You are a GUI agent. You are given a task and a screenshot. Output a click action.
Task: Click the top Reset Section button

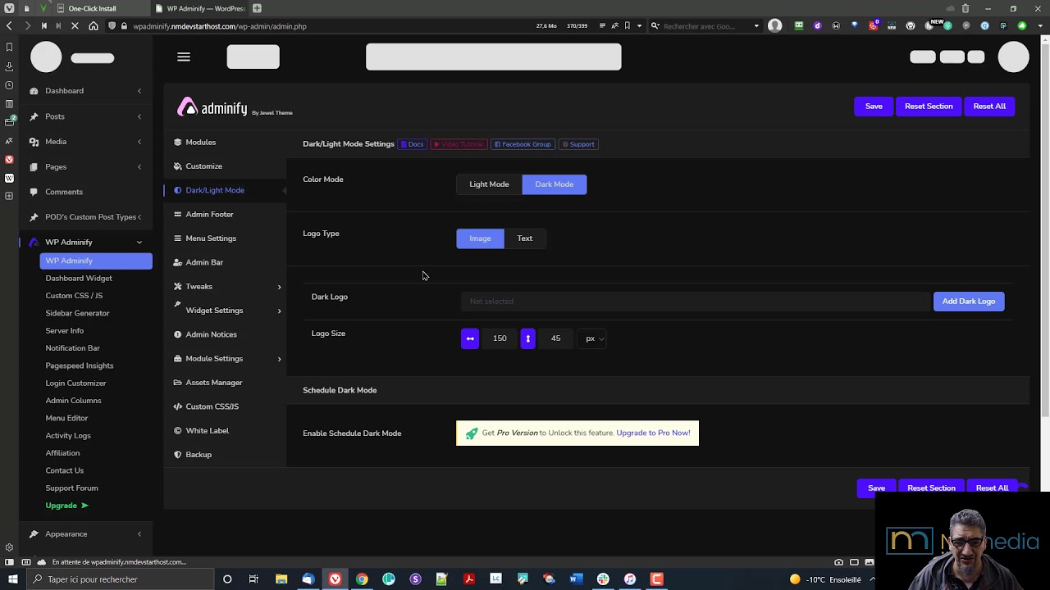tap(929, 107)
